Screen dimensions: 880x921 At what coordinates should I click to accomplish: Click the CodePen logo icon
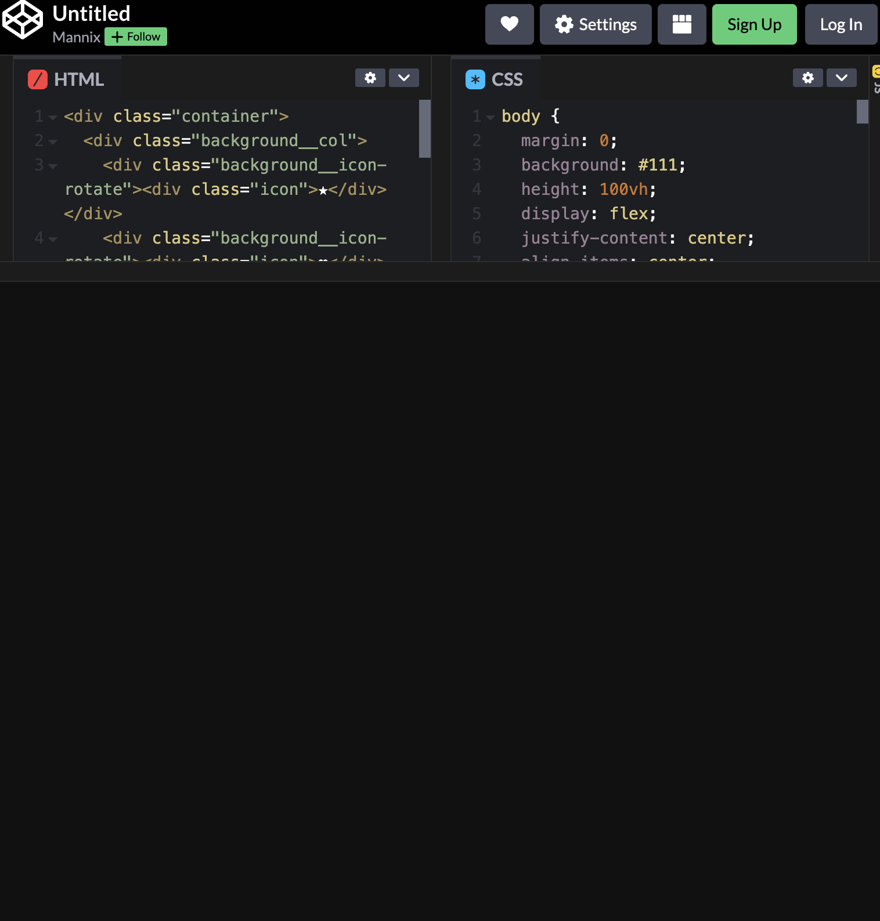tap(23, 20)
